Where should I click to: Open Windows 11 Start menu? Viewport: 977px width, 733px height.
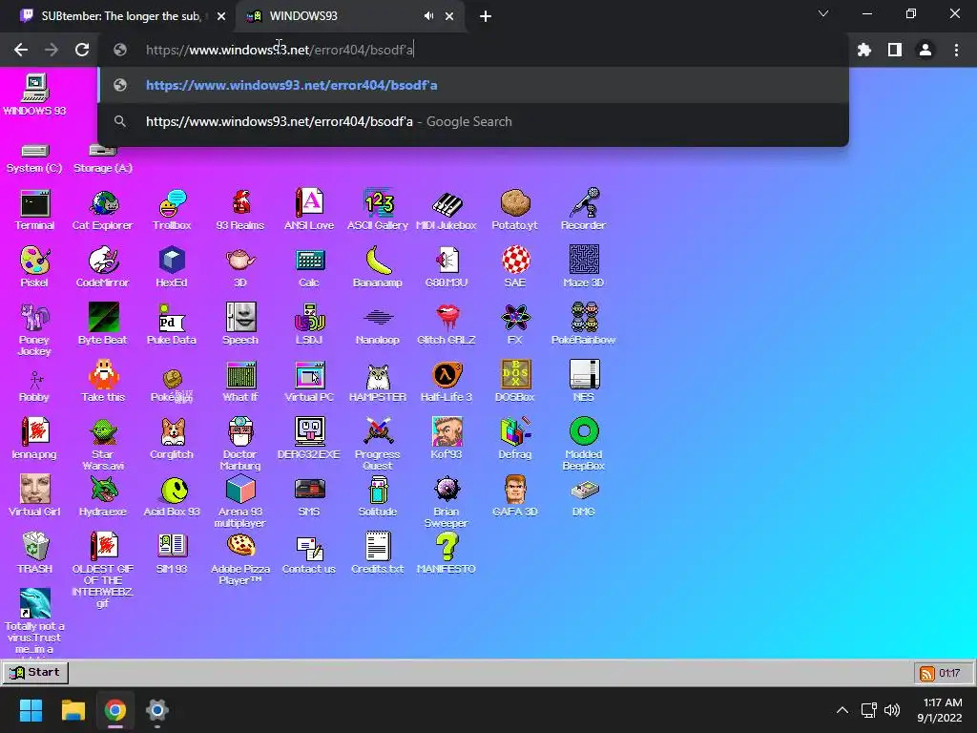[31, 710]
